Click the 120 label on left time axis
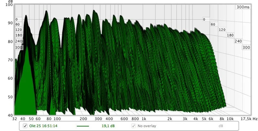 click(x=18, y=30)
